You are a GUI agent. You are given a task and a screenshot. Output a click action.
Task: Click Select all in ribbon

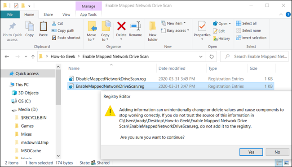point(246,23)
